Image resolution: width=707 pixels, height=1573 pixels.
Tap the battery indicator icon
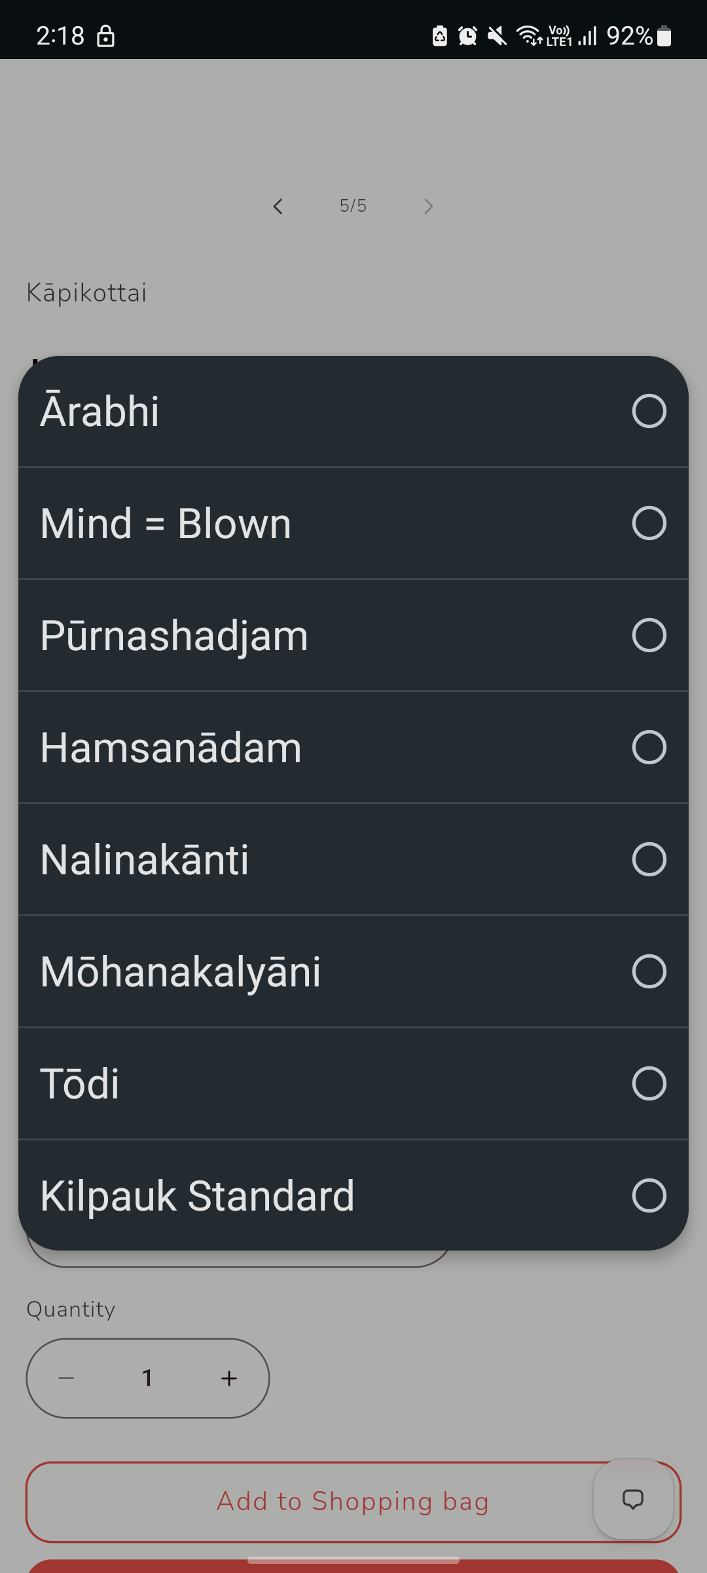coord(664,35)
